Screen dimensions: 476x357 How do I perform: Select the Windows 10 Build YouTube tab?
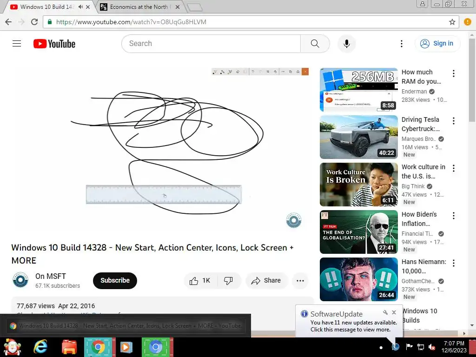[x=46, y=7]
